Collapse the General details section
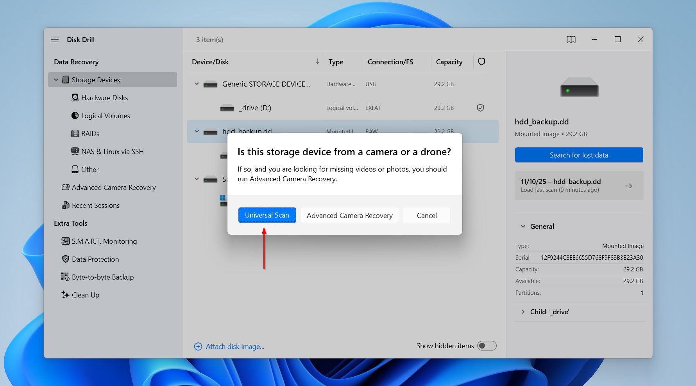Screen dimensions: 696x386 (523, 227)
